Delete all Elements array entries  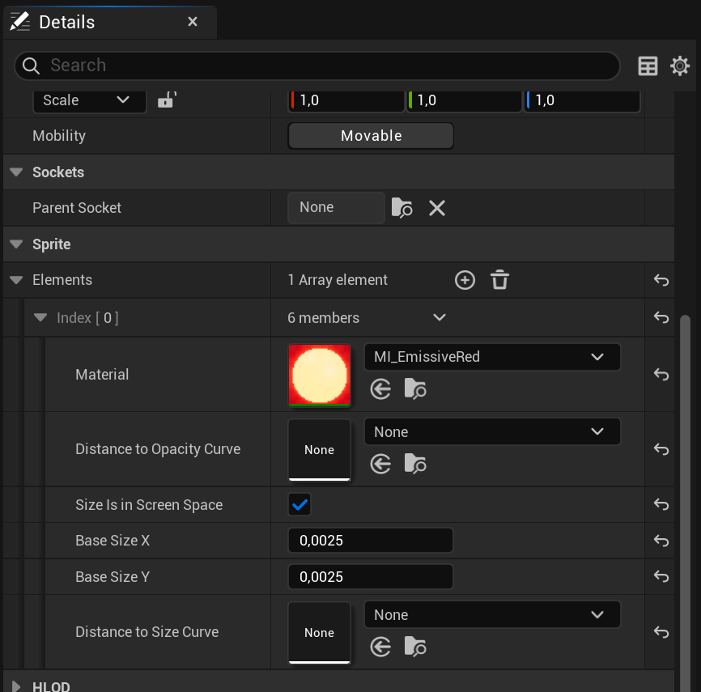coord(499,280)
